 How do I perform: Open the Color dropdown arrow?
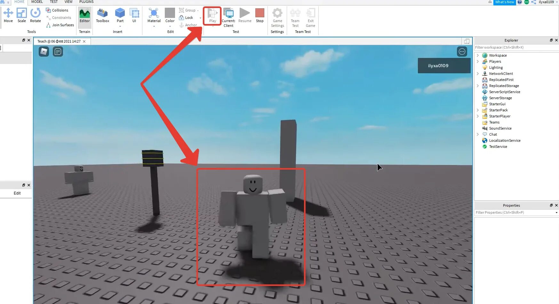point(170,27)
